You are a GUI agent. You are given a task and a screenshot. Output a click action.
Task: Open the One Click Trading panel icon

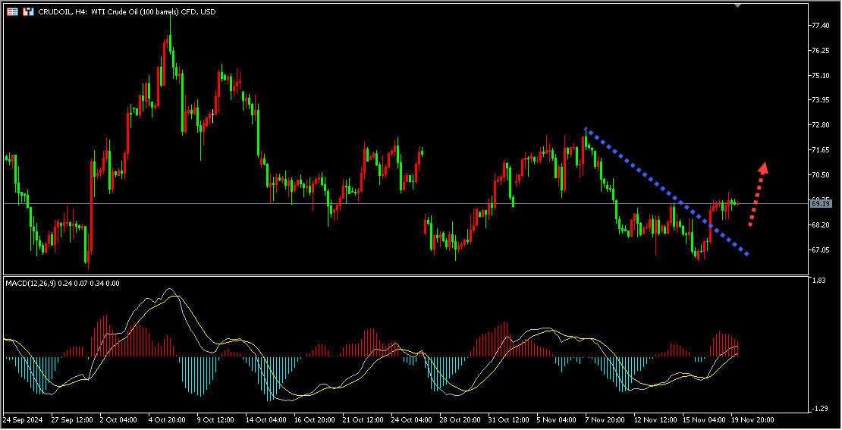[28, 12]
